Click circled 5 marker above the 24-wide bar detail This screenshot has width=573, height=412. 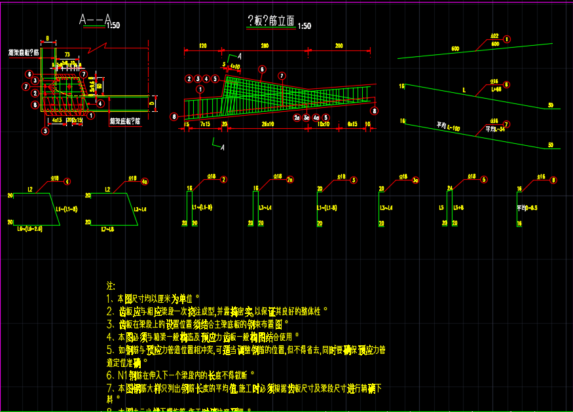(x=484, y=179)
